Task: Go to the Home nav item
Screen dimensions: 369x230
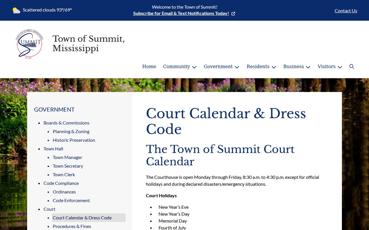Action: [149, 66]
